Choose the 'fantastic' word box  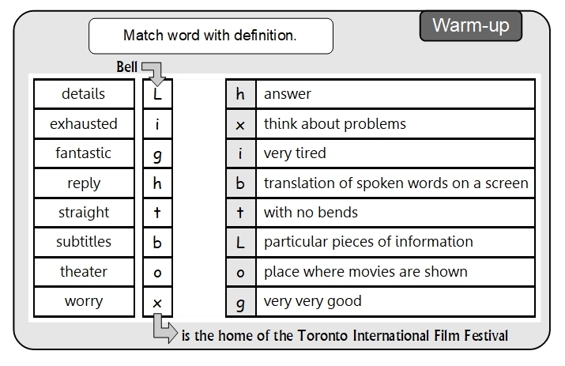tap(84, 153)
